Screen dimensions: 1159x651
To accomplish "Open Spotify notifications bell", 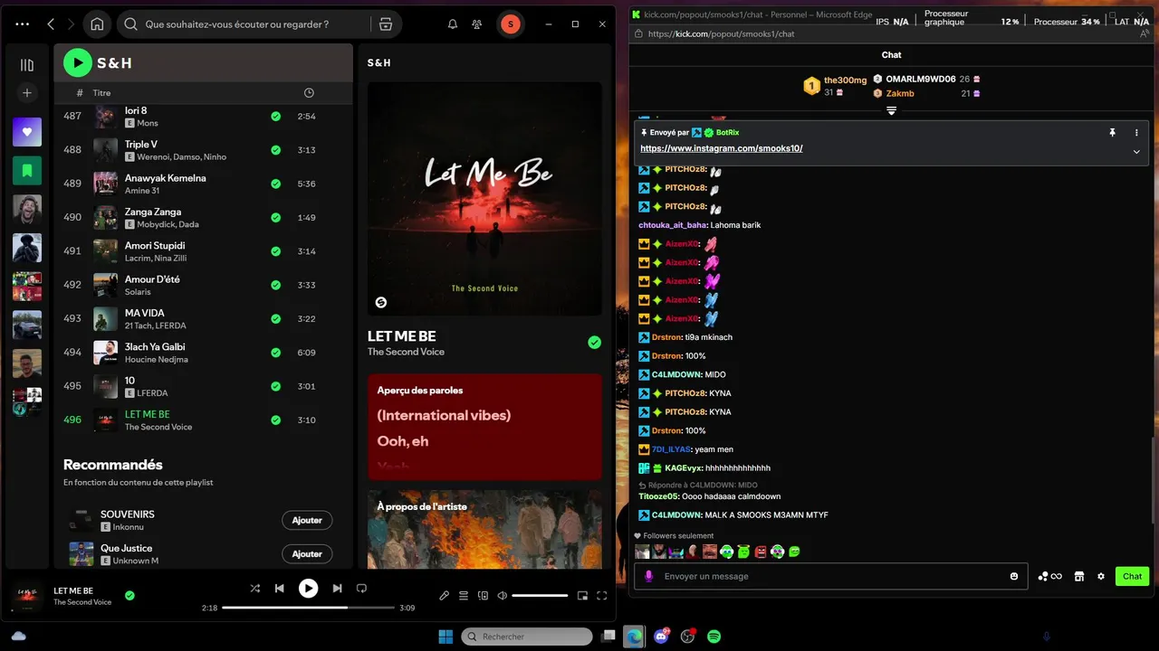I will click(x=453, y=24).
